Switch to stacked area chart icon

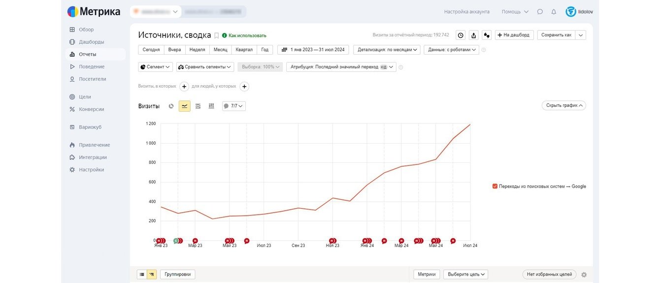tap(198, 106)
